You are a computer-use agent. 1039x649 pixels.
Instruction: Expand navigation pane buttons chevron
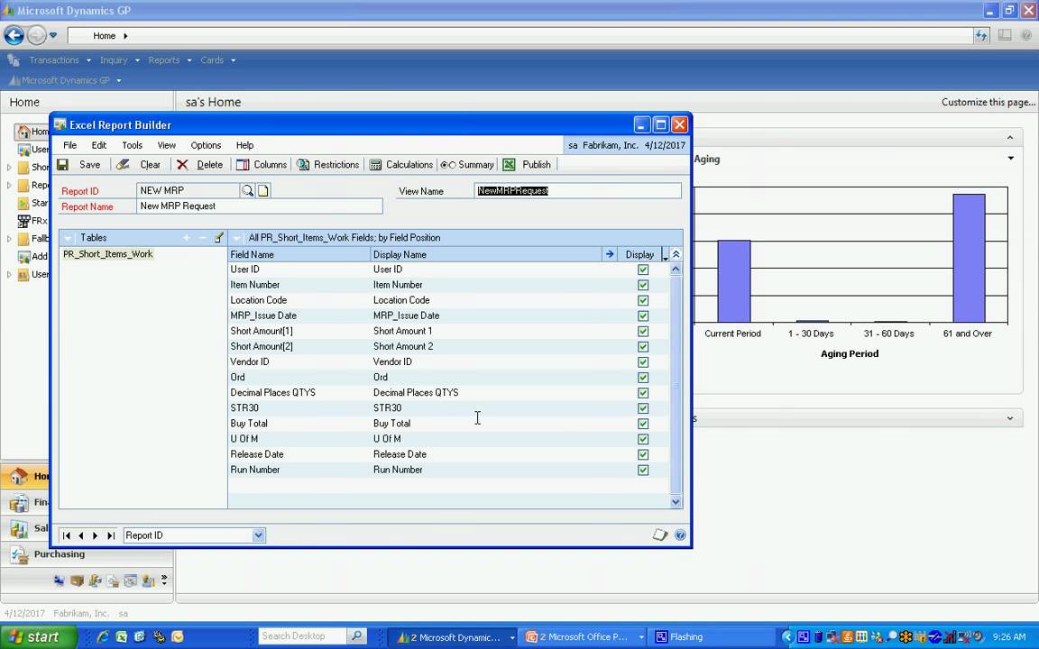163,580
